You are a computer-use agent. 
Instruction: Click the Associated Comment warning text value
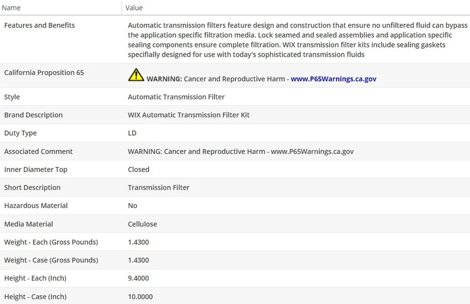pyautogui.click(x=241, y=151)
